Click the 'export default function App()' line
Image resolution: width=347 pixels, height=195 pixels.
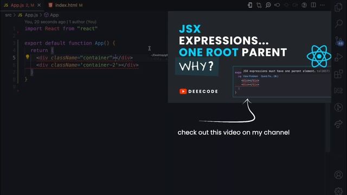coord(70,43)
